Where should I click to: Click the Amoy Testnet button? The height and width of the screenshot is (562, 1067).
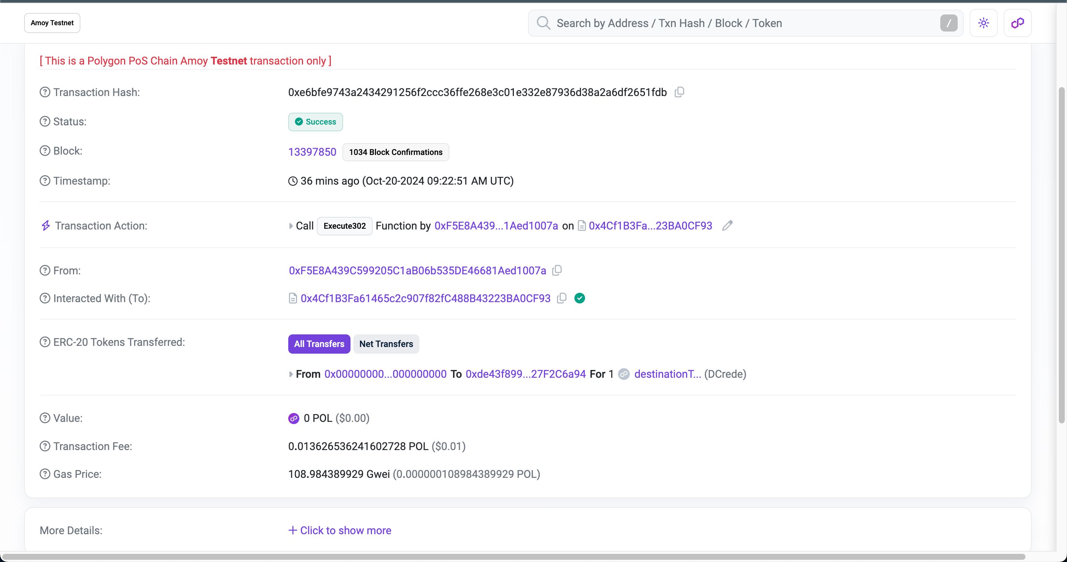point(52,23)
